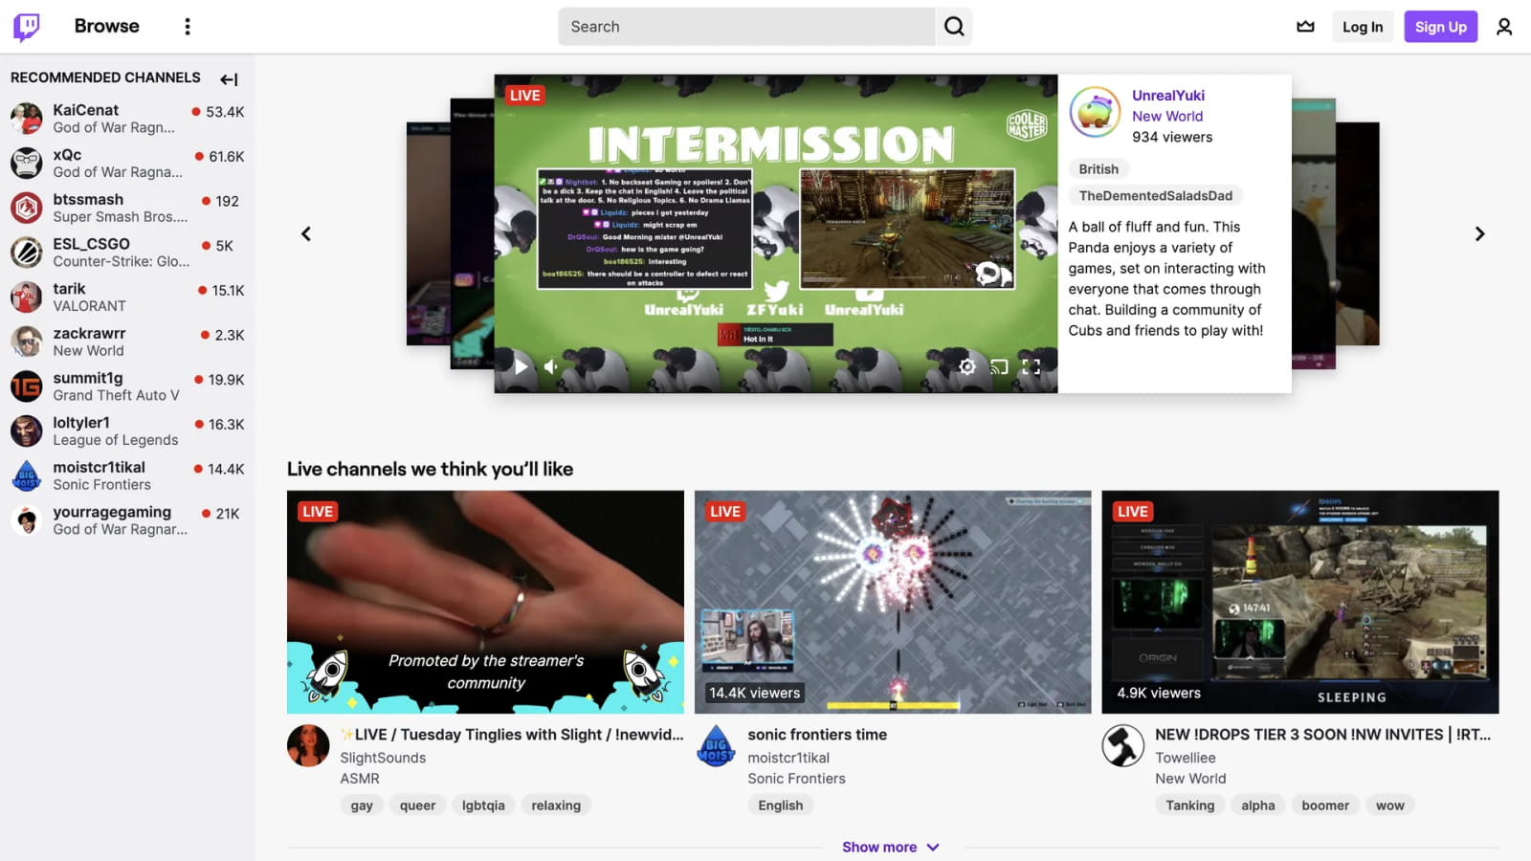
Task: Click the Sign Up button
Action: [x=1440, y=26]
